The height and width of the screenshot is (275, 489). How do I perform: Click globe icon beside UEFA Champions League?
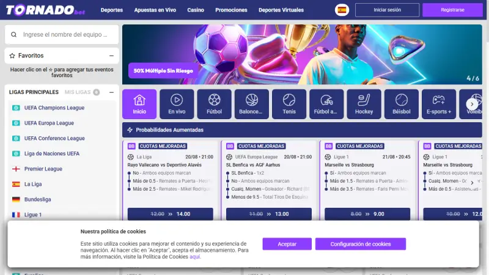point(16,108)
